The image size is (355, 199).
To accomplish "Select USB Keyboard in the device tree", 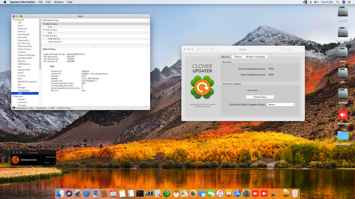I will (x=55, y=42).
